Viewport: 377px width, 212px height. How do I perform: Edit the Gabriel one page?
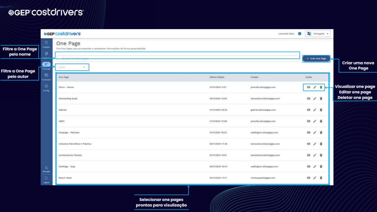(315, 110)
